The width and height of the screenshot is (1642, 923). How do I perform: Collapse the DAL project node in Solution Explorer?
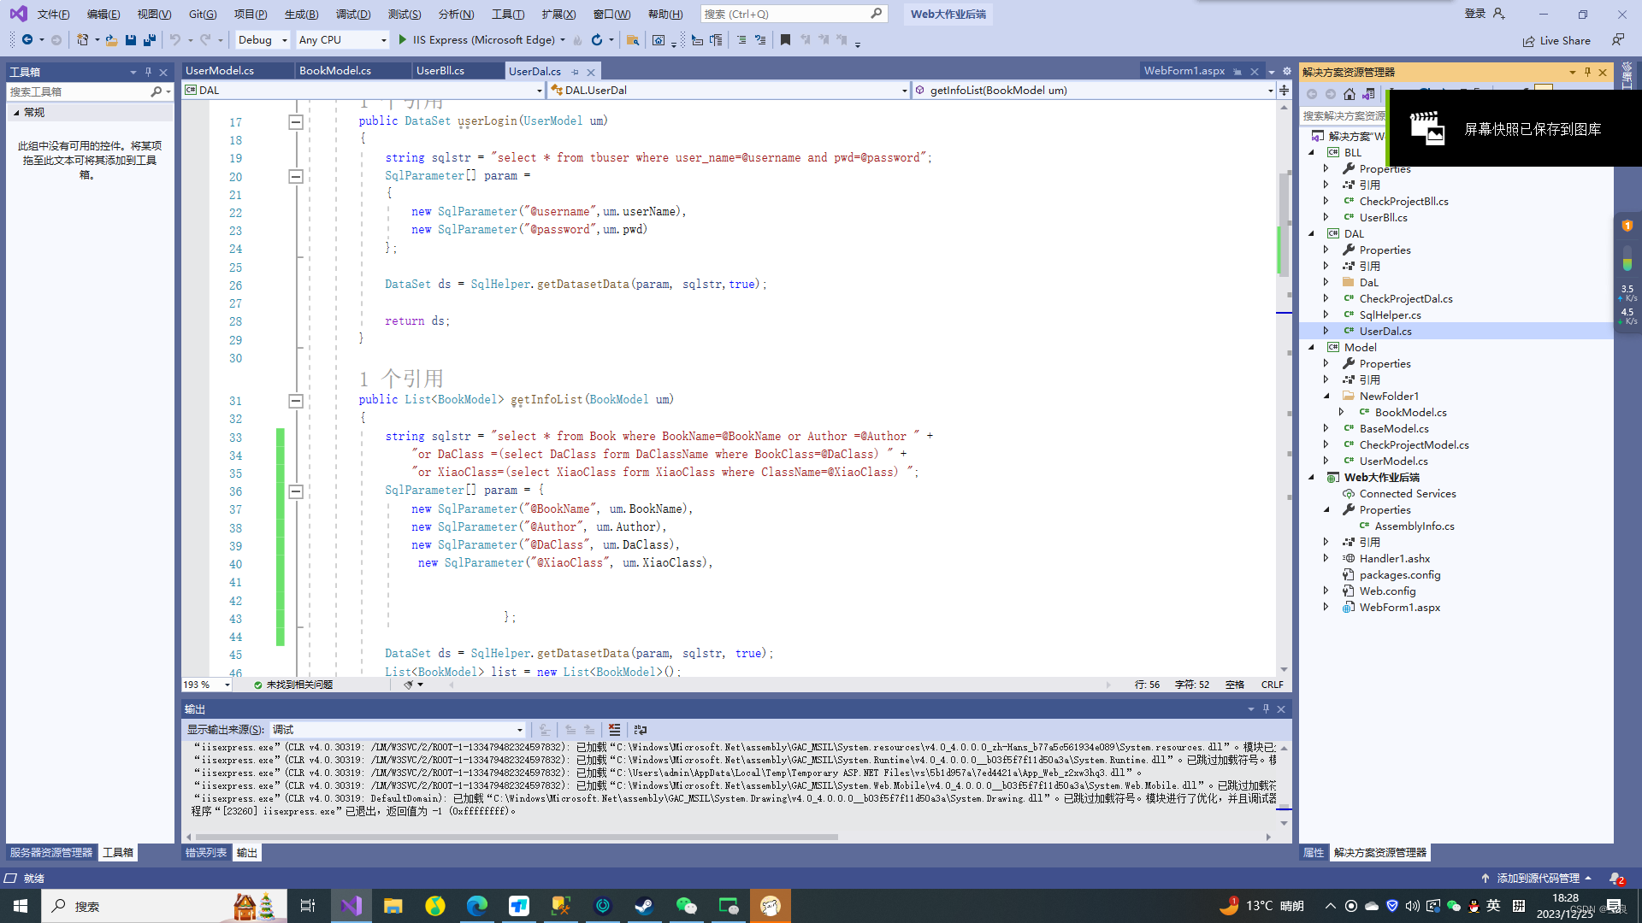pyautogui.click(x=1312, y=233)
